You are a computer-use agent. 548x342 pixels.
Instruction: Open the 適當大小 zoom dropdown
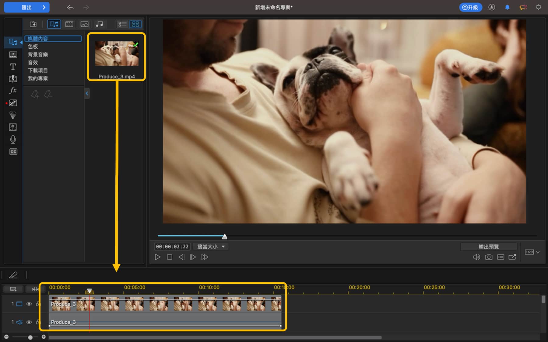tap(211, 247)
